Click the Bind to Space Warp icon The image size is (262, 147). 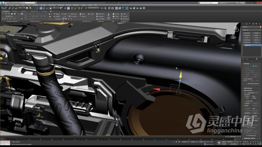(16, 8)
